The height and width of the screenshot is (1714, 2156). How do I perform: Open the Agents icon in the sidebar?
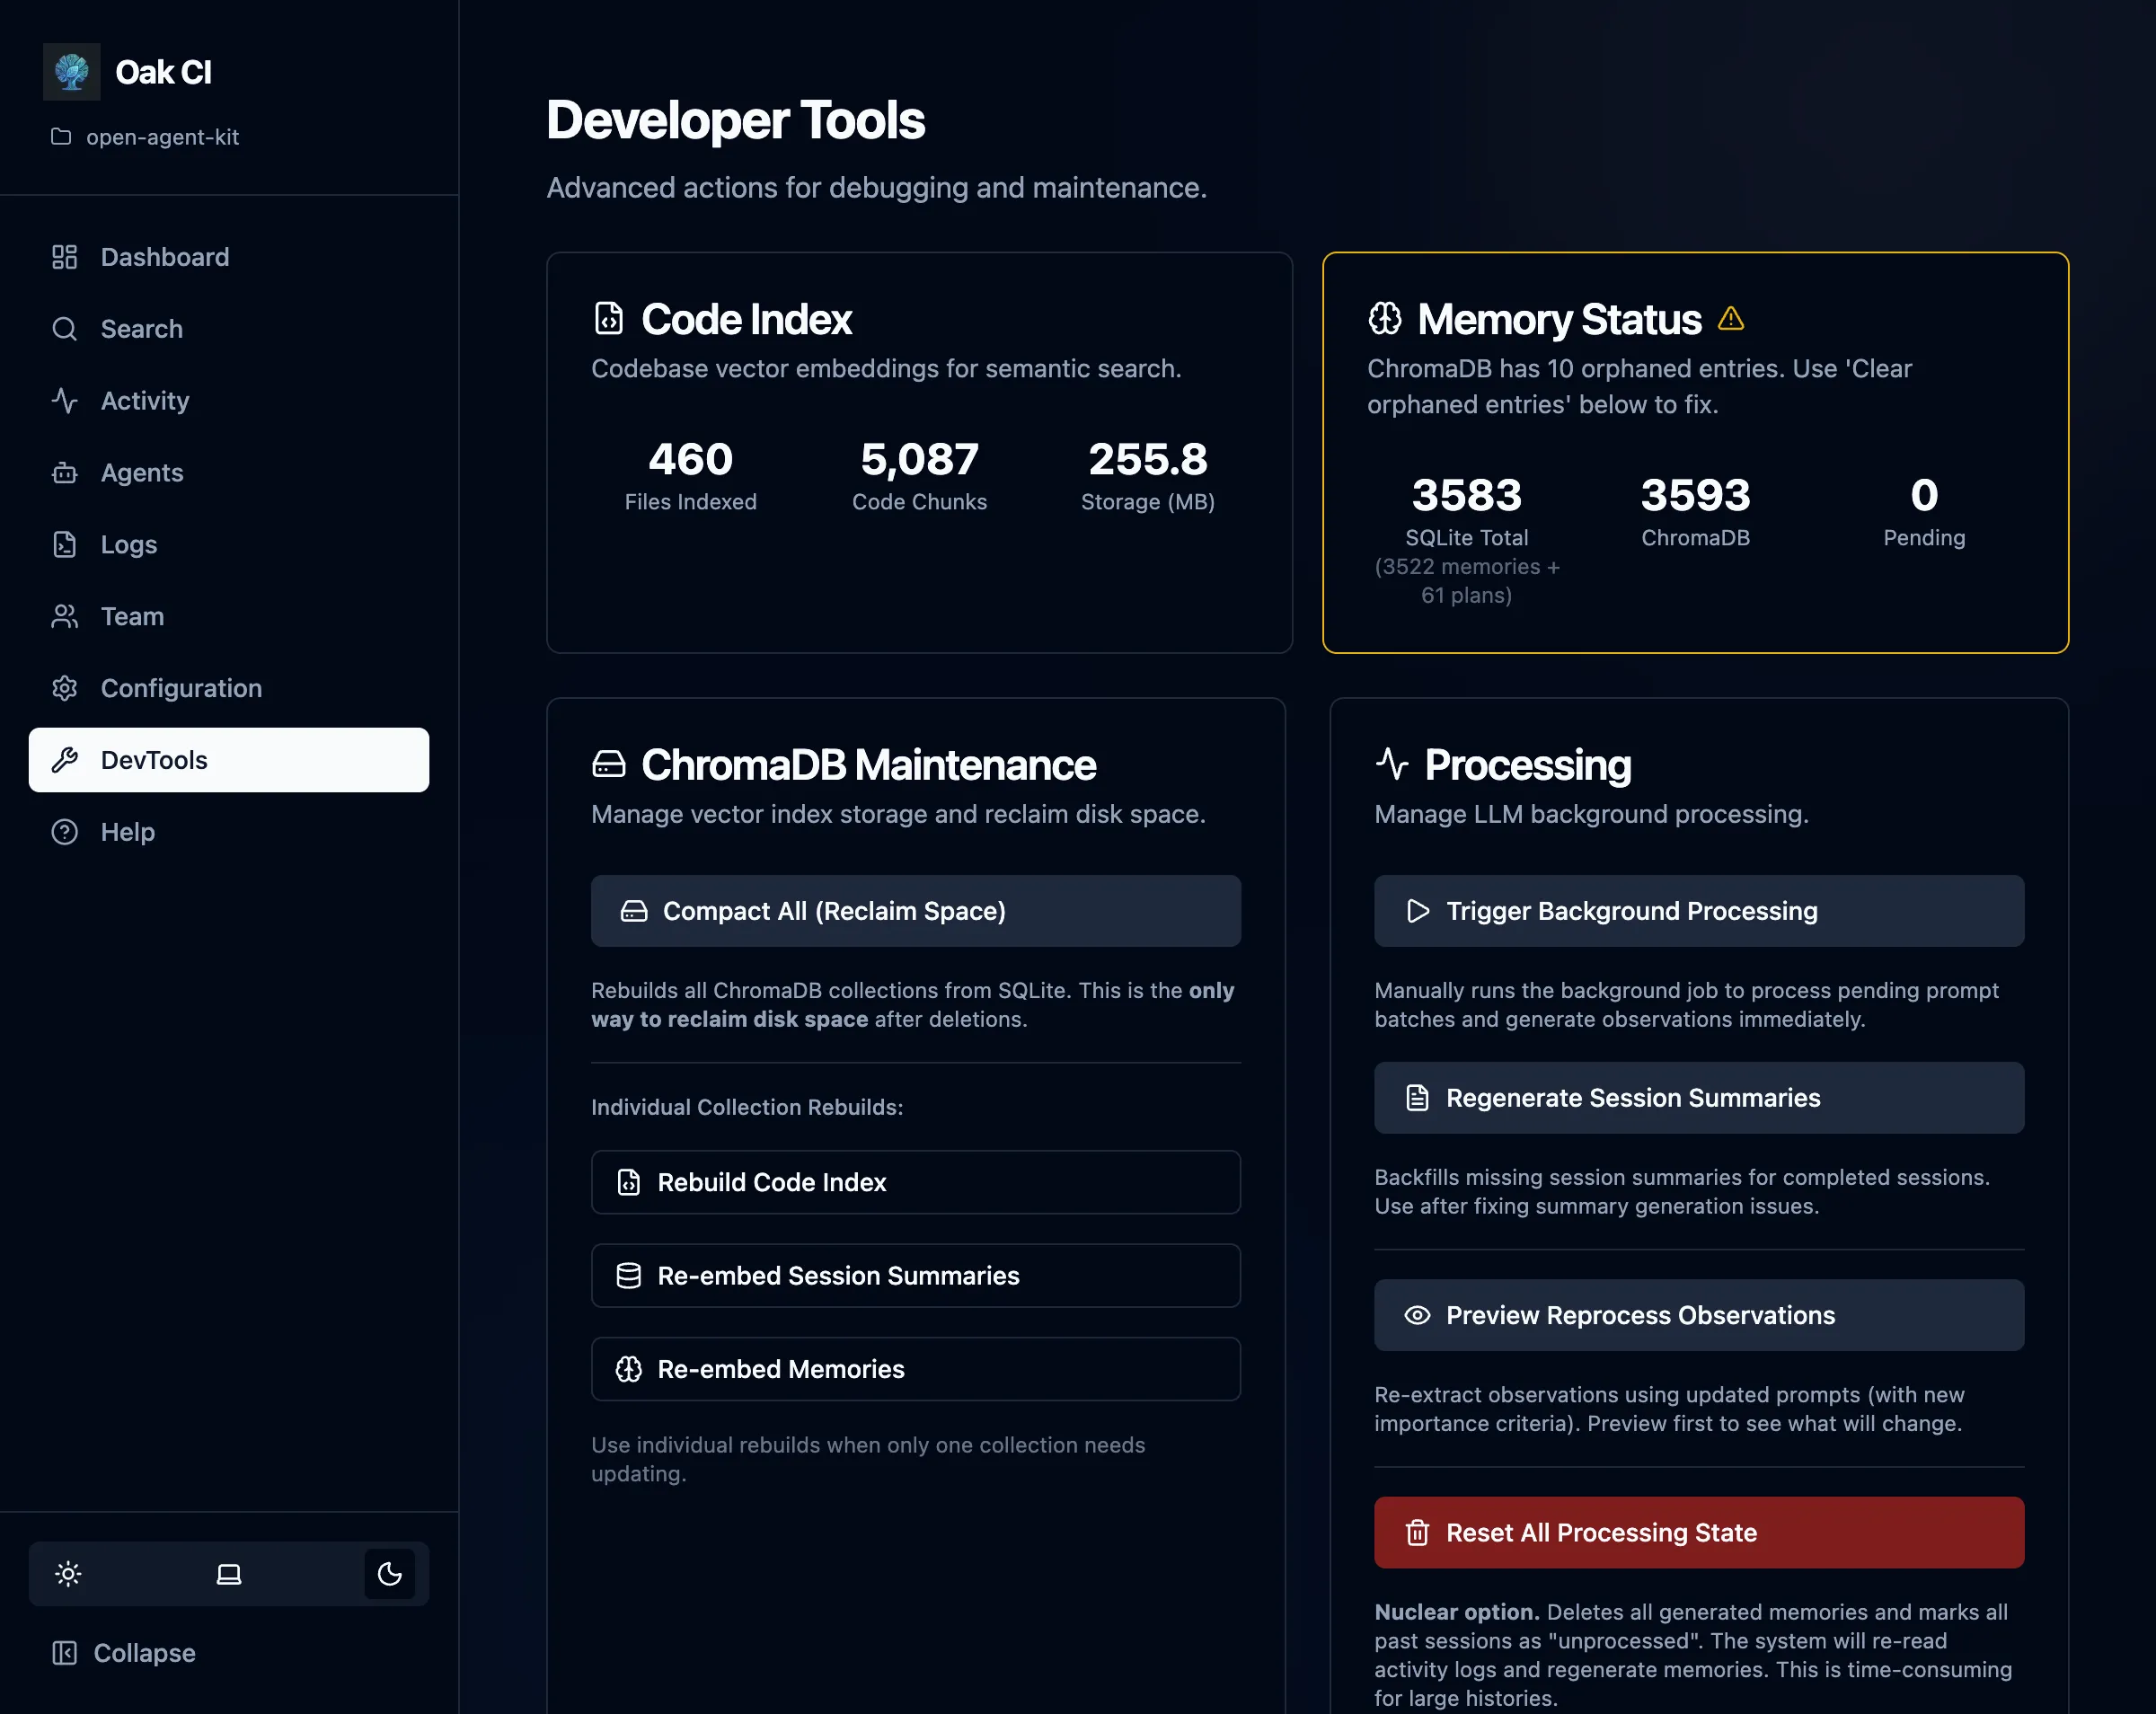[x=65, y=472]
